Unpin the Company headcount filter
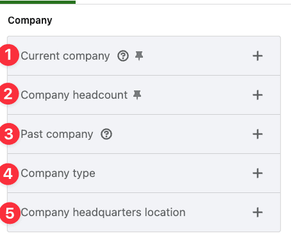 [137, 95]
